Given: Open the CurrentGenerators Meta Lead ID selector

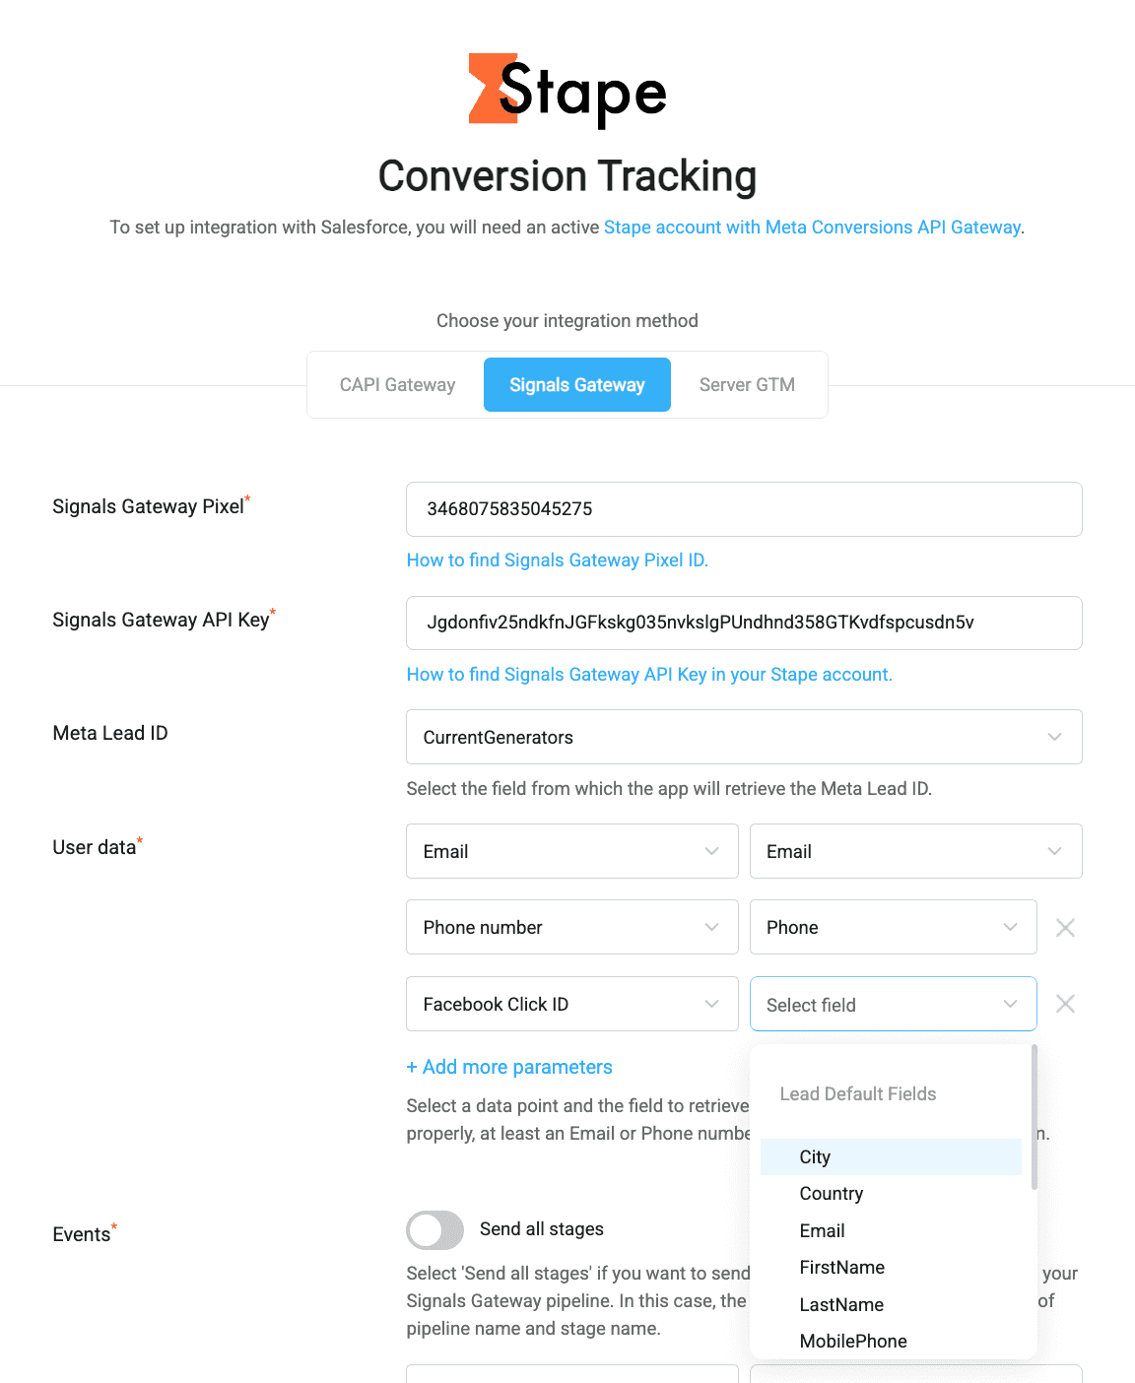Looking at the screenshot, I should (744, 737).
